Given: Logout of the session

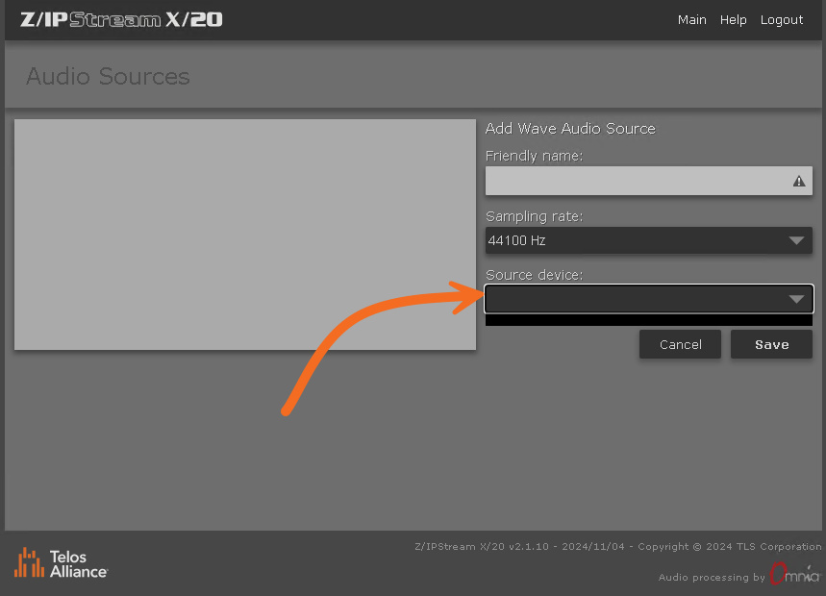Looking at the screenshot, I should click(x=781, y=20).
